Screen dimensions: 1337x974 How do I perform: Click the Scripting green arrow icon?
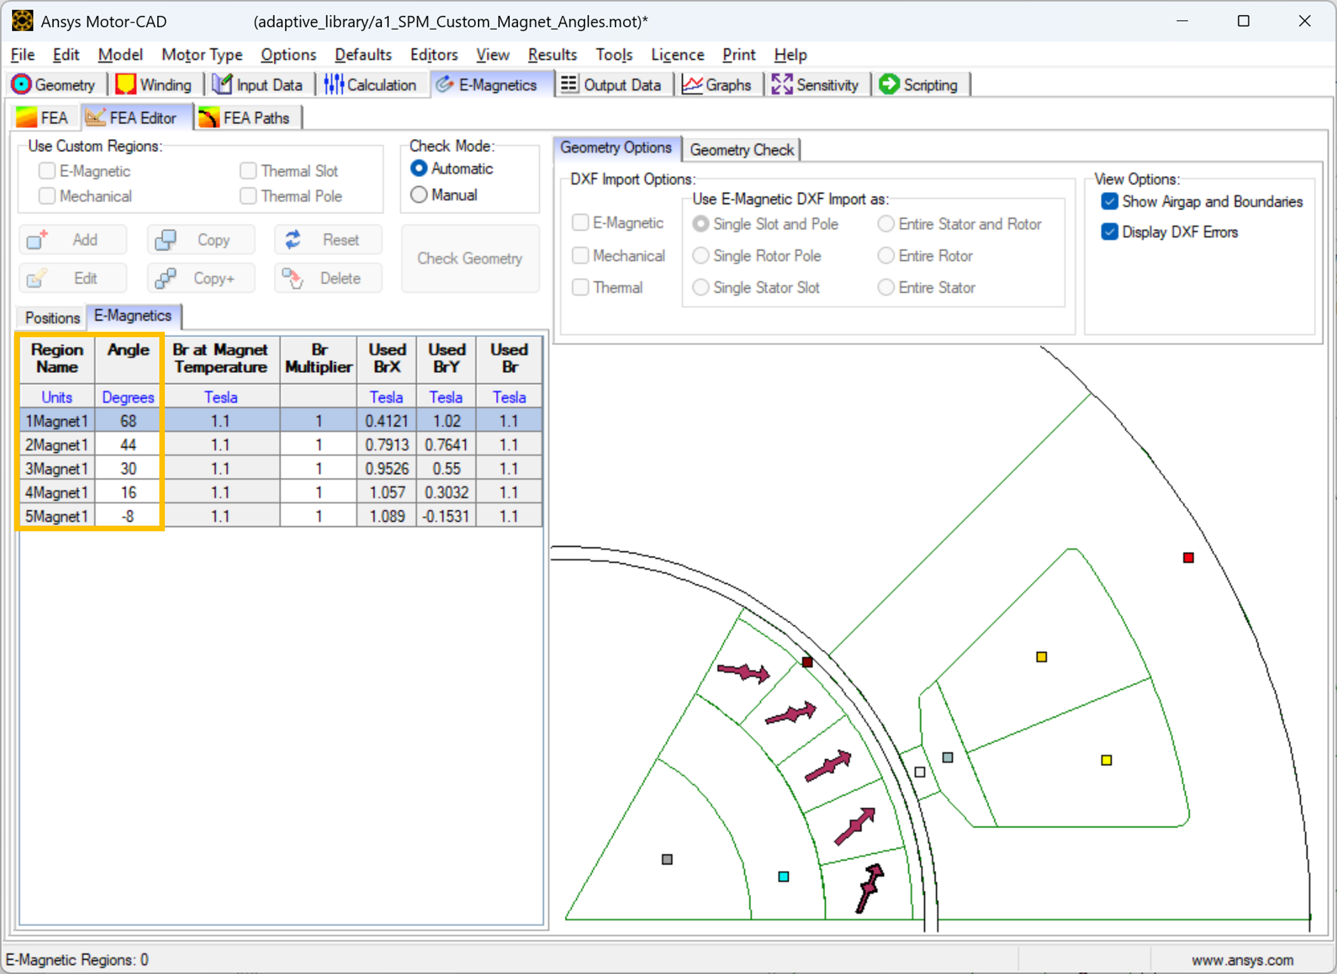[x=889, y=84]
